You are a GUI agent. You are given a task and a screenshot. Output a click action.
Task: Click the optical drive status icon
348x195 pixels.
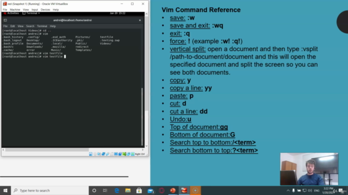click(x=95, y=154)
